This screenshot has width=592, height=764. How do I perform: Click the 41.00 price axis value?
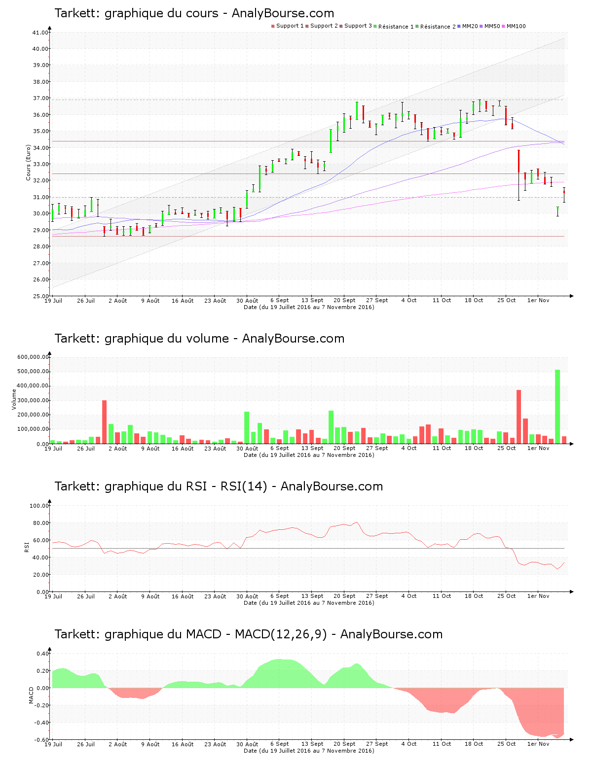coord(40,33)
